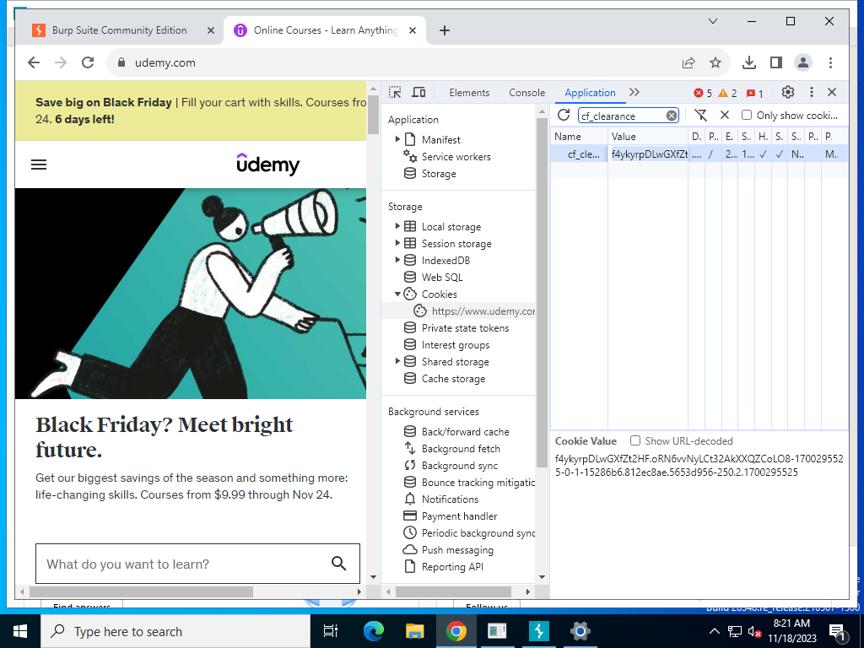
Task: Click the Udemy search magnifier icon
Action: 339,563
